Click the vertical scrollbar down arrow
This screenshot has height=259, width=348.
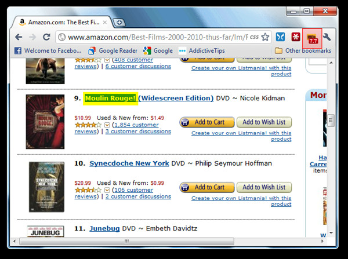coord(331,233)
